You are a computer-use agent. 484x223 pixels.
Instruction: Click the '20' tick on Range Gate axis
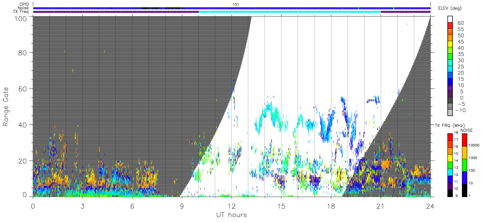(23, 161)
